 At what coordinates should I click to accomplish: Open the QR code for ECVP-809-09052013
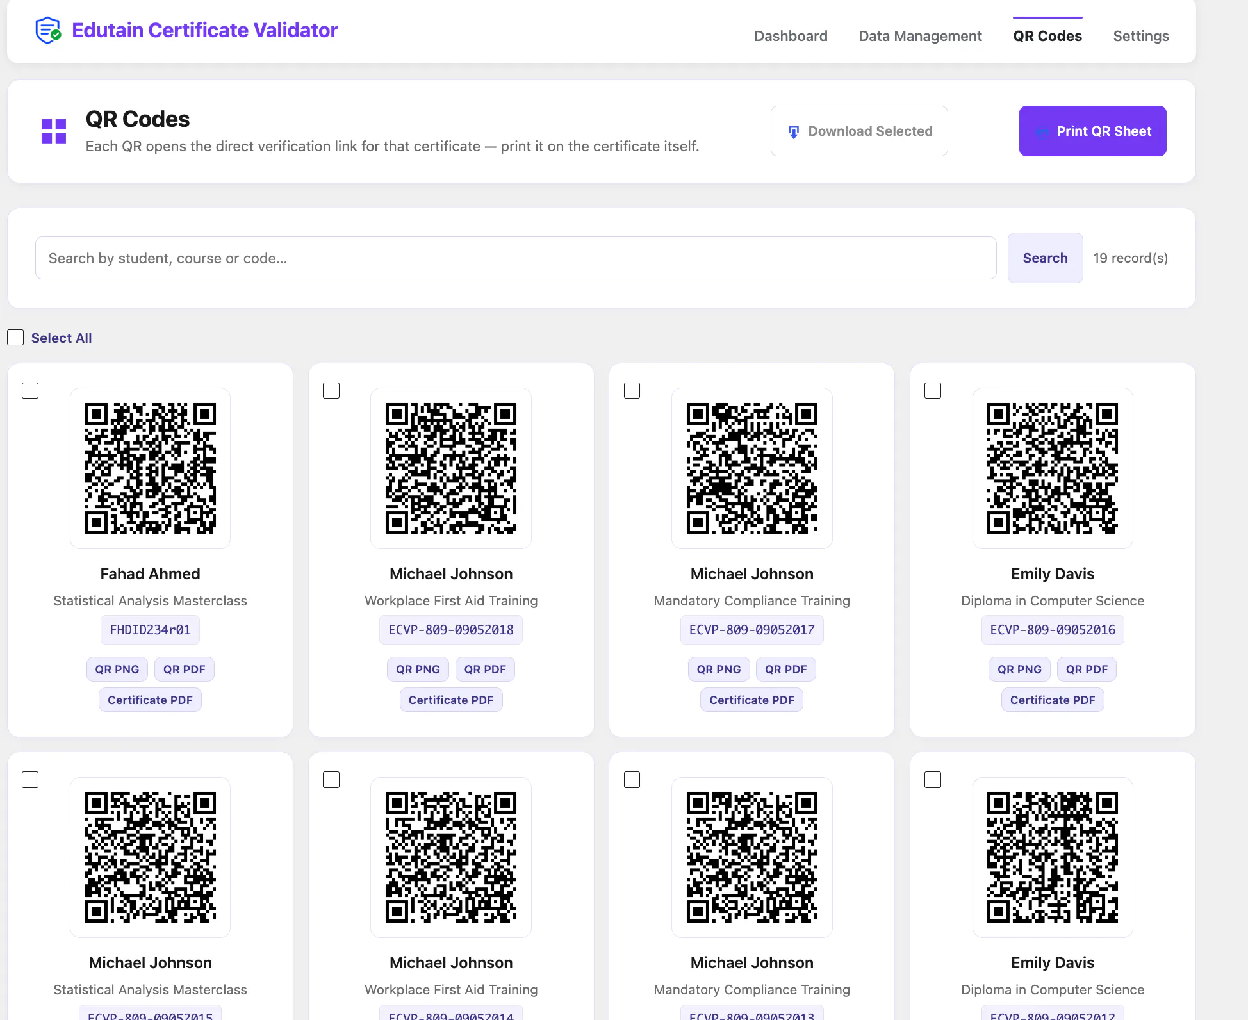coord(752,857)
